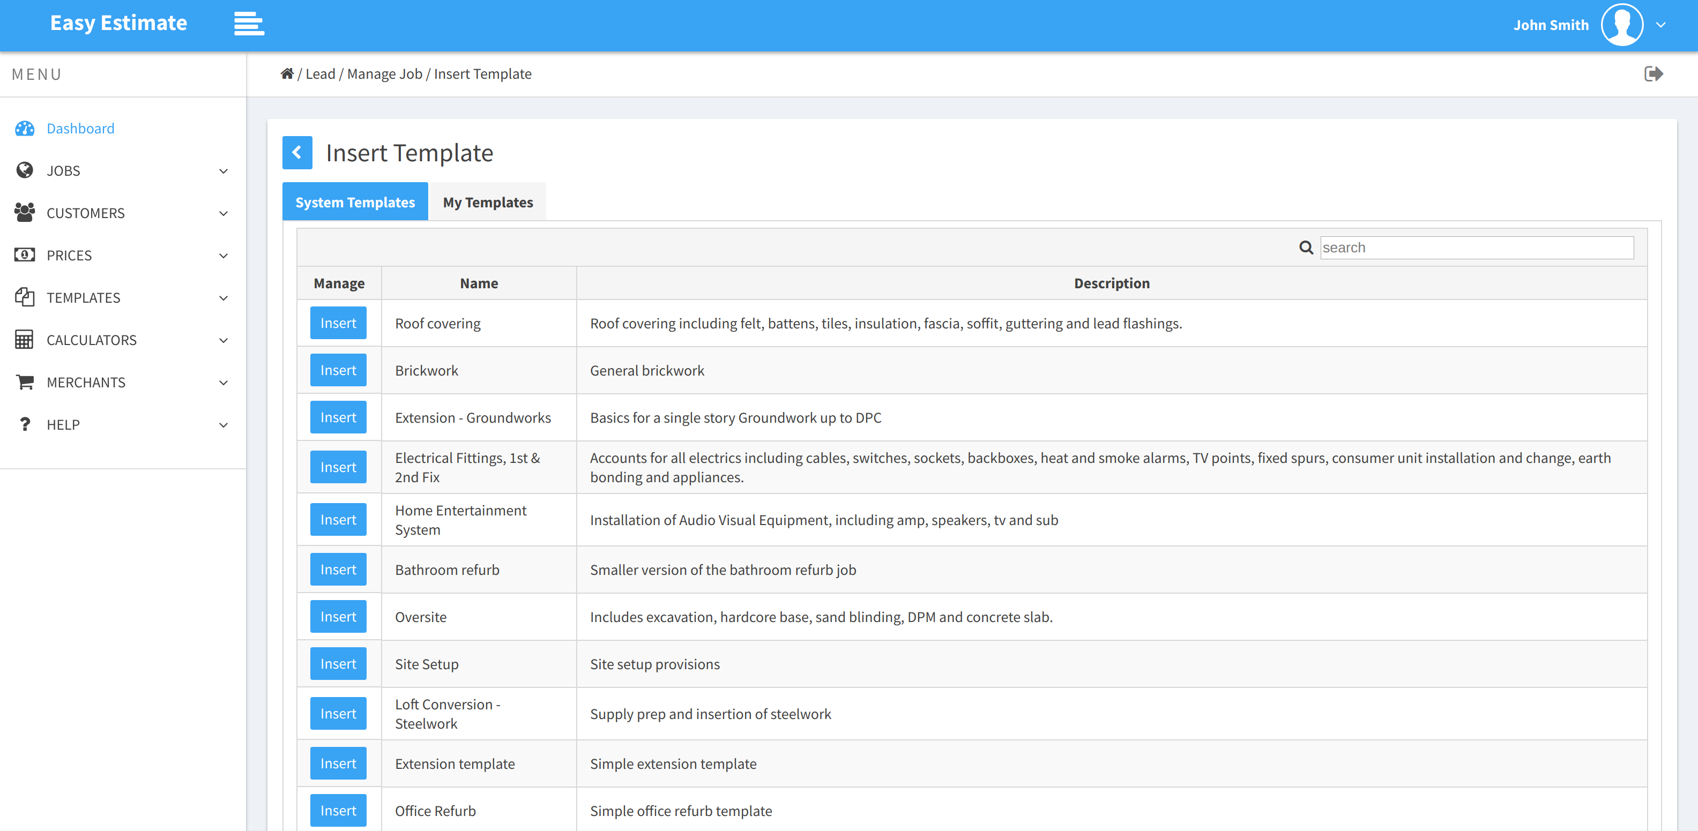Image resolution: width=1698 pixels, height=831 pixels.
Task: Open the PRICES menu label
Action: [69, 255]
